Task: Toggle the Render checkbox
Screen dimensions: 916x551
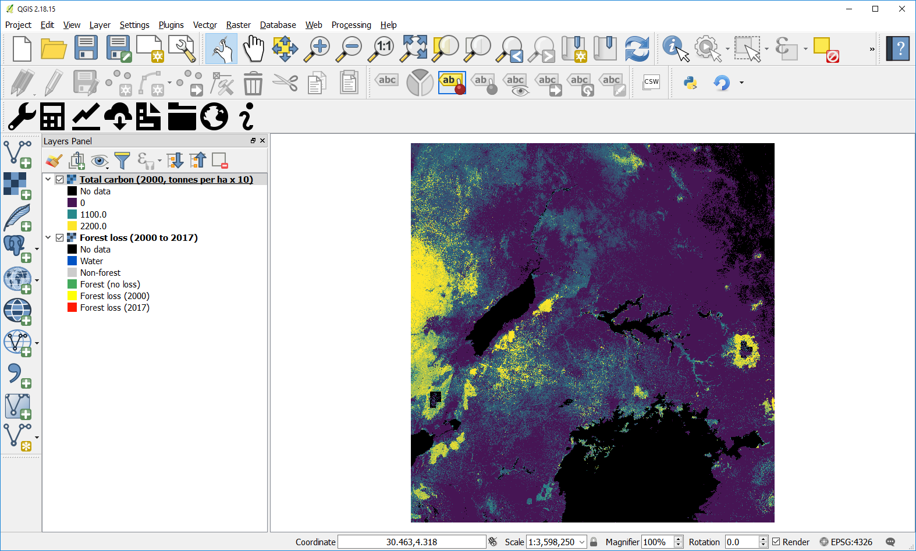Action: (776, 542)
